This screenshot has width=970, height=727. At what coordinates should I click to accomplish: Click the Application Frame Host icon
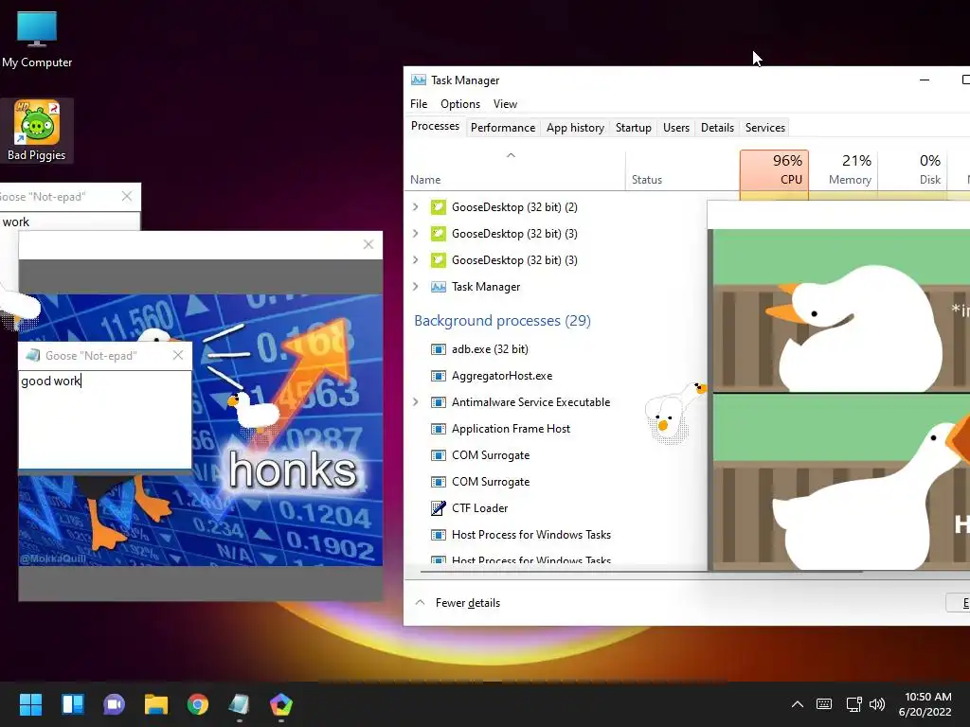pyautogui.click(x=438, y=429)
